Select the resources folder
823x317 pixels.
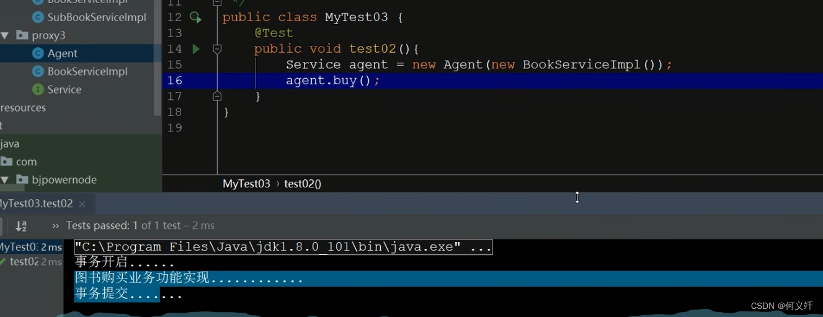[x=23, y=107]
